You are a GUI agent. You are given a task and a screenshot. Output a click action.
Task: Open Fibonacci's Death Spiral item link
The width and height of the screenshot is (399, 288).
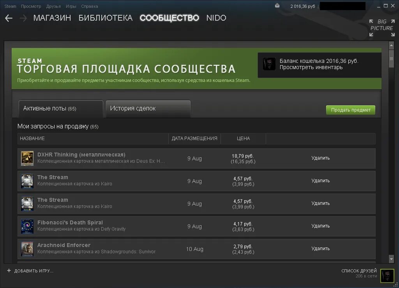tap(70, 222)
